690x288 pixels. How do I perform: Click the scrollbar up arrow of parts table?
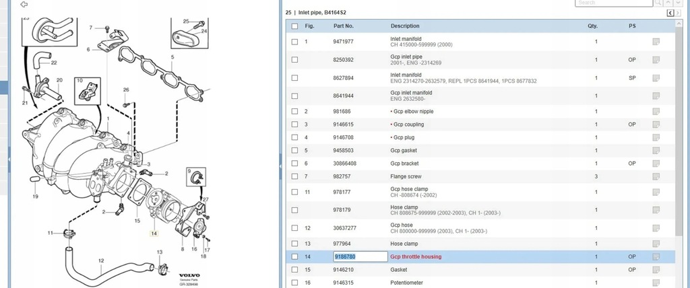[679, 24]
